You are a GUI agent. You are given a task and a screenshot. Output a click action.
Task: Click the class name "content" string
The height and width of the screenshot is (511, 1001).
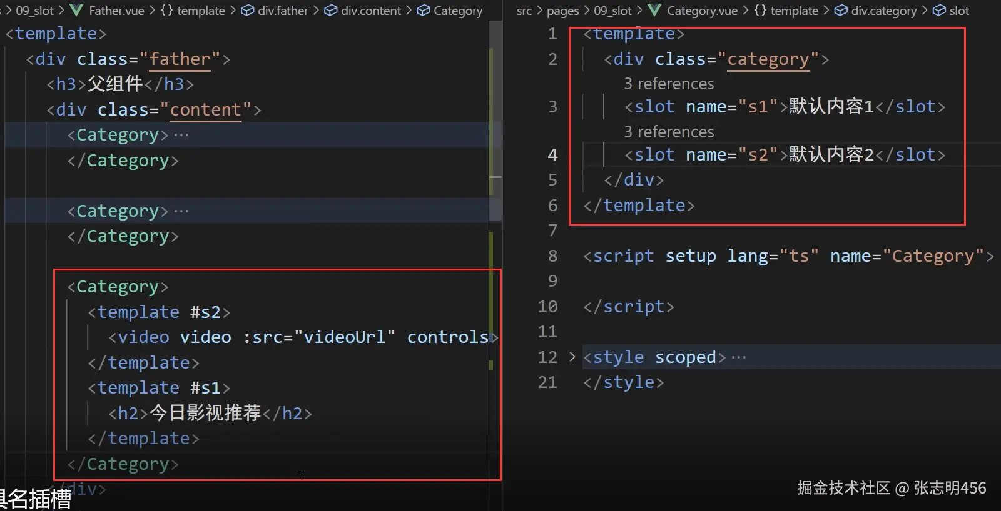coord(205,110)
